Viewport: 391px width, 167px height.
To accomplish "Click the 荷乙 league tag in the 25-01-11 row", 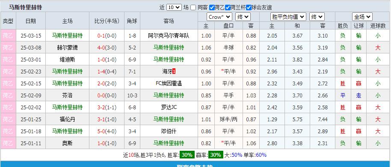I will point(8,143).
